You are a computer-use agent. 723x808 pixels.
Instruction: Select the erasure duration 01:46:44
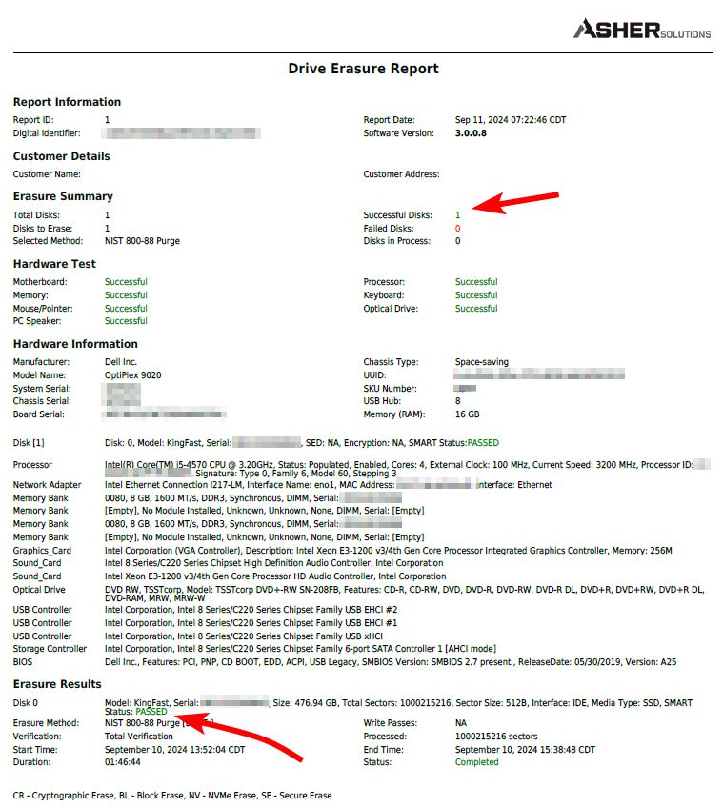123,762
